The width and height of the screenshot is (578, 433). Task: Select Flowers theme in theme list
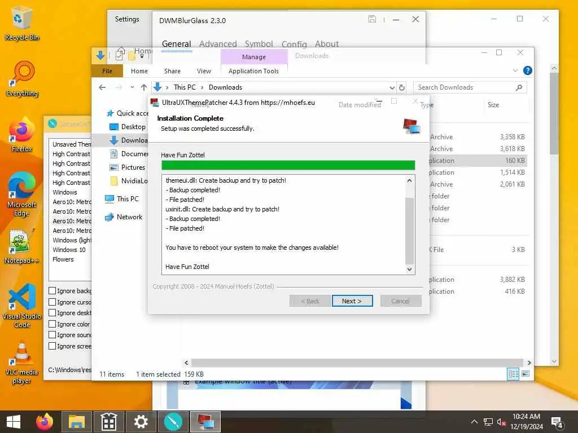click(x=63, y=259)
